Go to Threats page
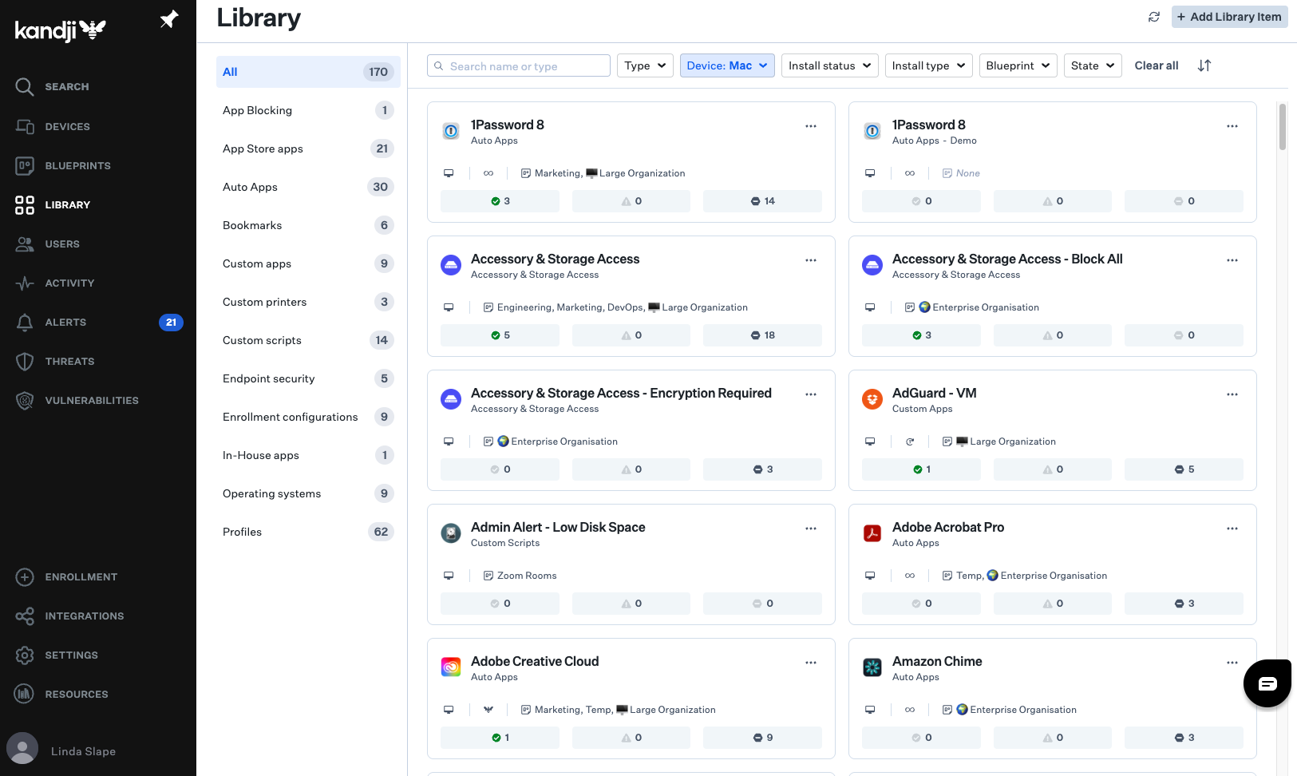The height and width of the screenshot is (776, 1297). (54, 361)
